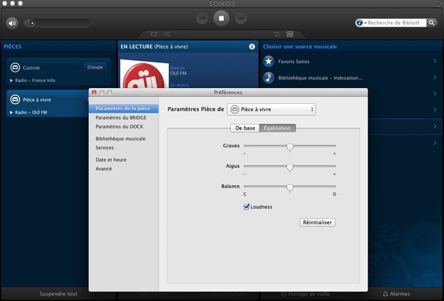Open Bibliothèque musicale – Indexation chevron
This screenshot has width=444, height=301.
click(x=435, y=77)
